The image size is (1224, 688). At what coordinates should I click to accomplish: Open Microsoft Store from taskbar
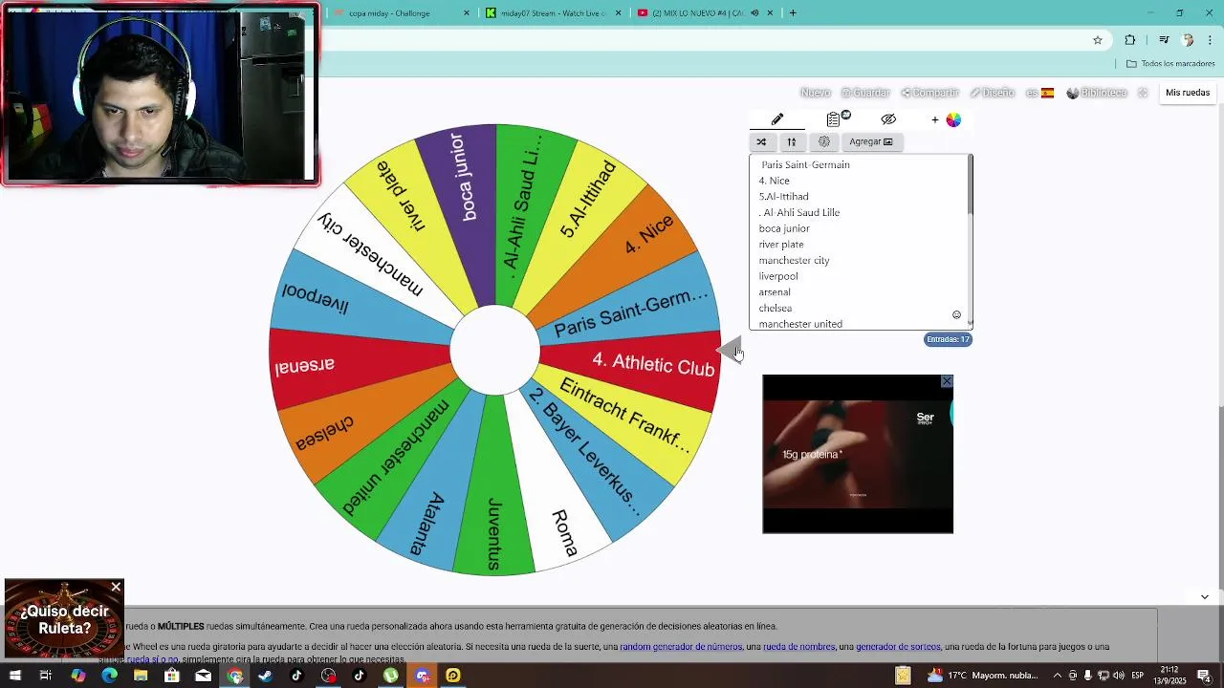[x=172, y=676]
